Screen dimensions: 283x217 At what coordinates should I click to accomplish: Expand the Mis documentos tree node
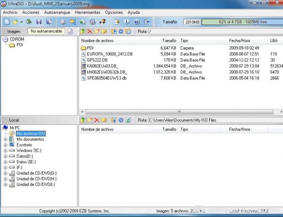point(5,139)
